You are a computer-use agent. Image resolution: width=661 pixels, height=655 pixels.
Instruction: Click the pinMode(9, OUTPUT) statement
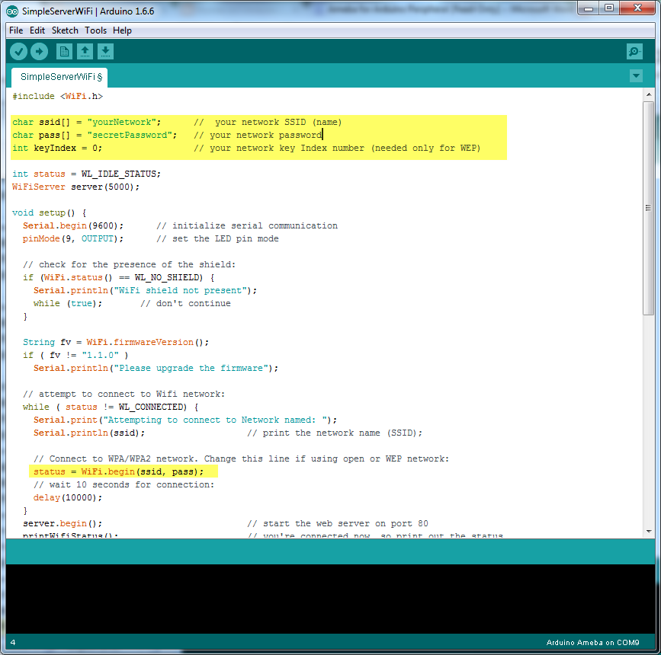(73, 239)
